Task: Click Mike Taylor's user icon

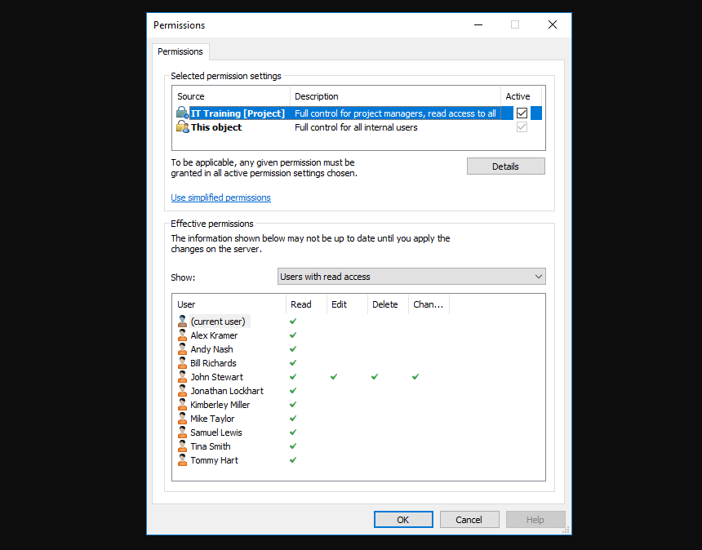Action: (x=182, y=418)
